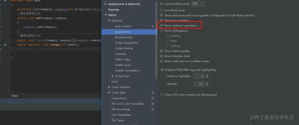This screenshot has height=125, width=299.
Task: Toggle the Leading whitespace checkbox
Action: [x=167, y=36]
